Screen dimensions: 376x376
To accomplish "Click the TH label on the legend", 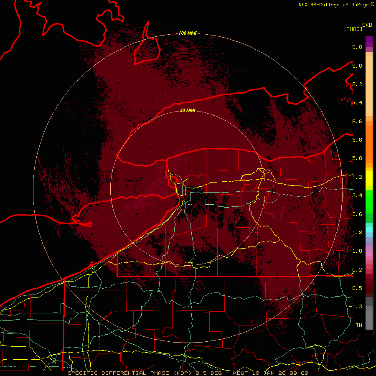I will pyautogui.click(x=359, y=325).
